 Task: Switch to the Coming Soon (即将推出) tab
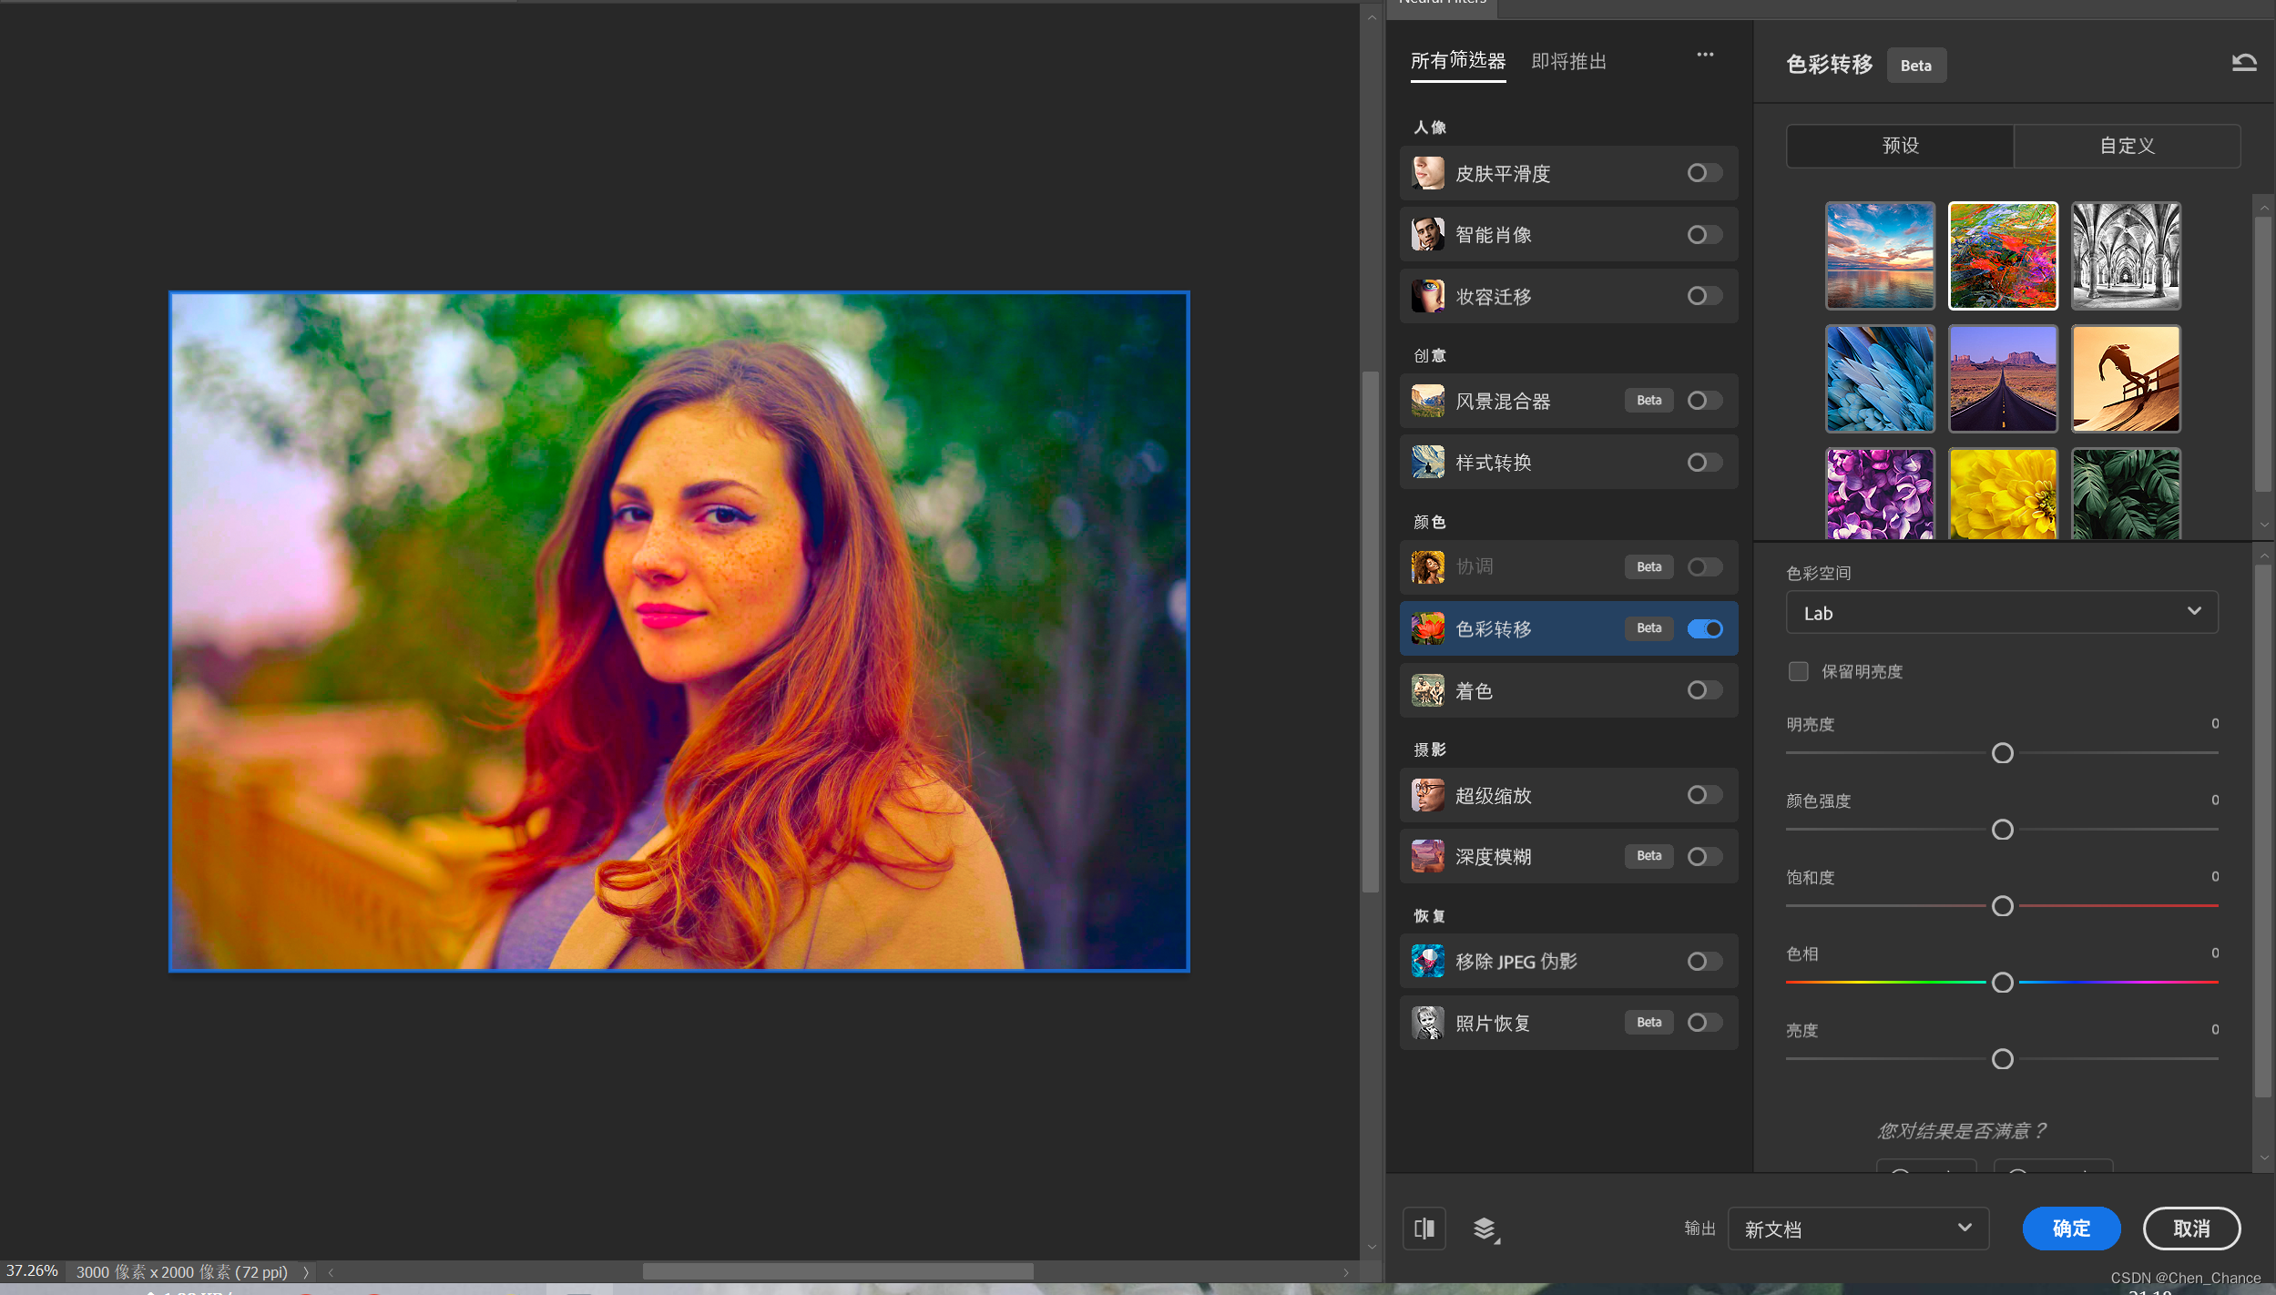pyautogui.click(x=1568, y=62)
